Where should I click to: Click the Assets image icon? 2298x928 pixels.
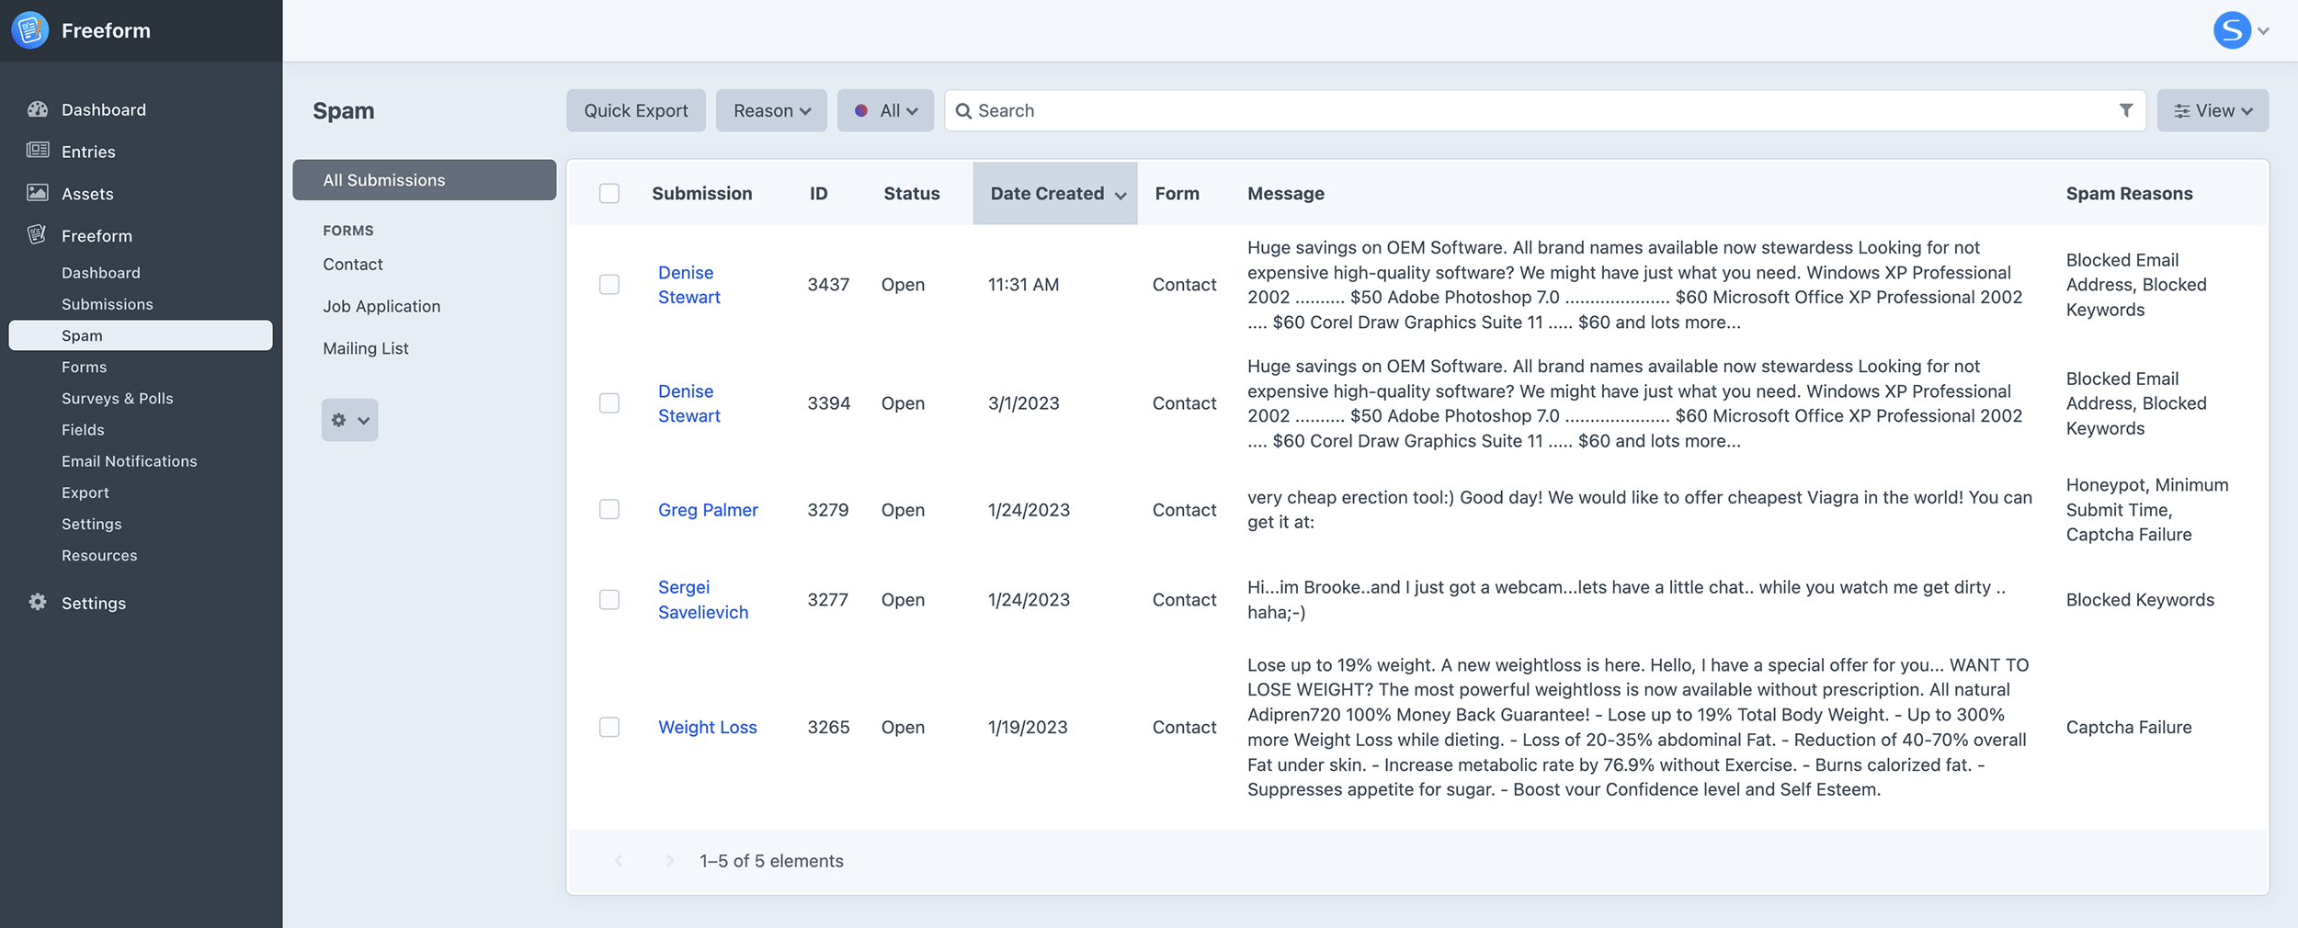38,193
